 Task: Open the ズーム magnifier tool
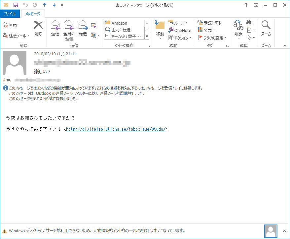coord(266,26)
